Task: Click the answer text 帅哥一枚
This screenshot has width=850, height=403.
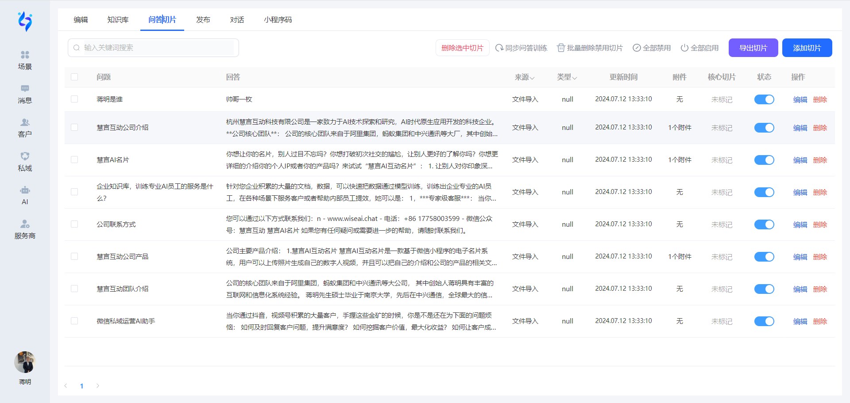Action: pyautogui.click(x=239, y=99)
